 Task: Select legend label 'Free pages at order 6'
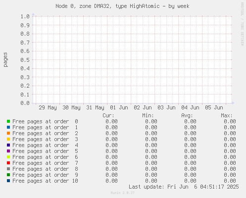45,157
